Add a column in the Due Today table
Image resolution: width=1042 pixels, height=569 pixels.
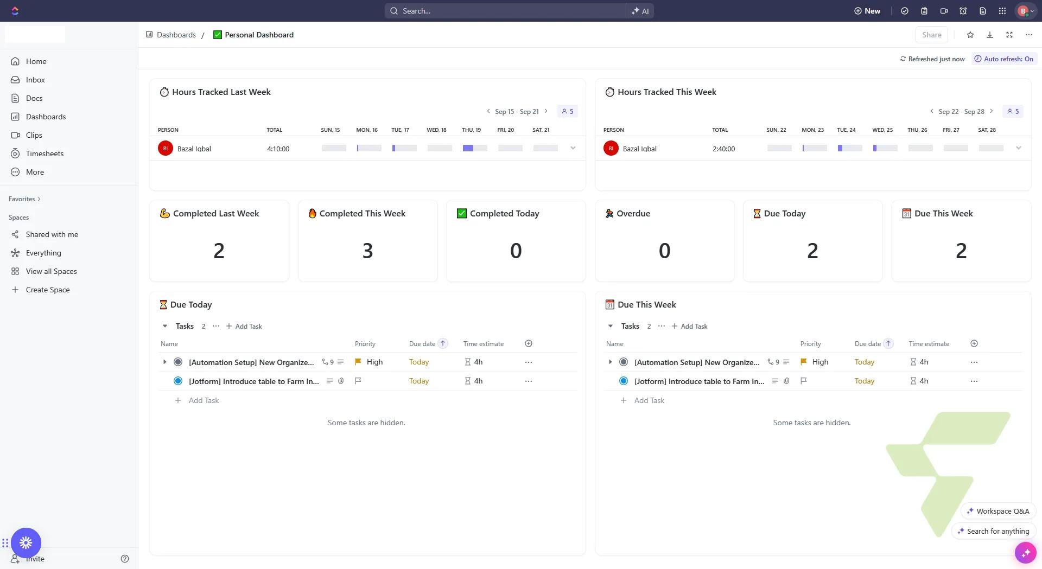coord(529,343)
